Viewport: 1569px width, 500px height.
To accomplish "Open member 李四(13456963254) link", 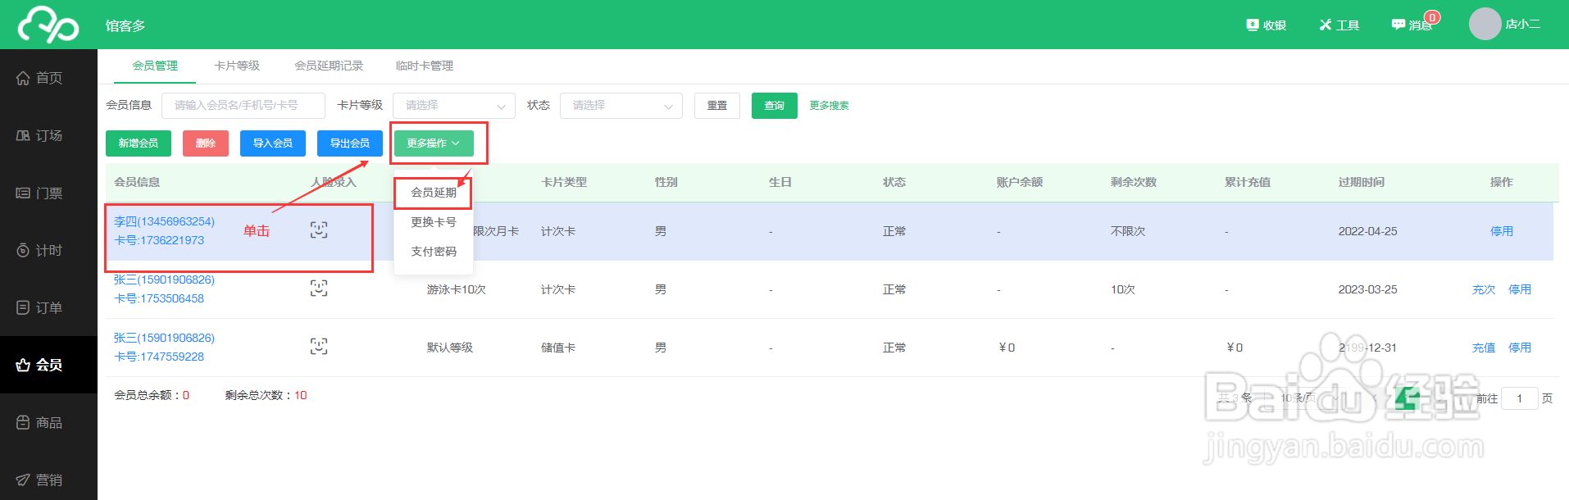I will point(164,222).
